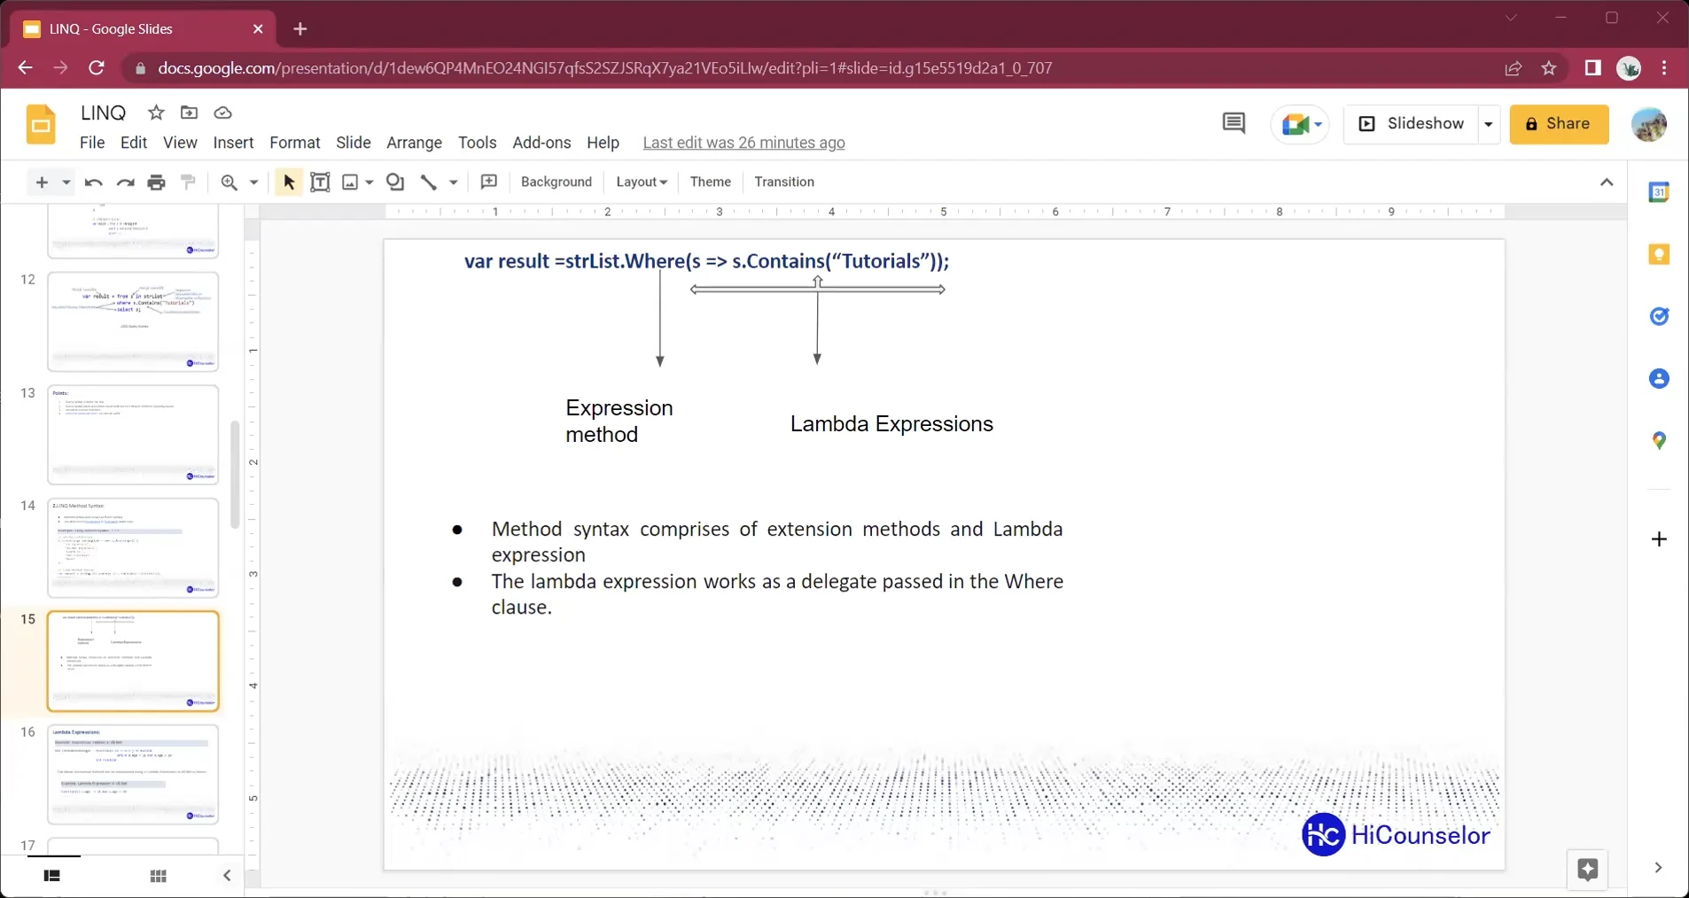The width and height of the screenshot is (1689, 898).
Task: Open version history via last edit link
Action: 743,143
